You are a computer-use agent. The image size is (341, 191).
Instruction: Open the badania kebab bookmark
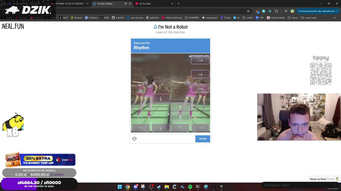276,18
